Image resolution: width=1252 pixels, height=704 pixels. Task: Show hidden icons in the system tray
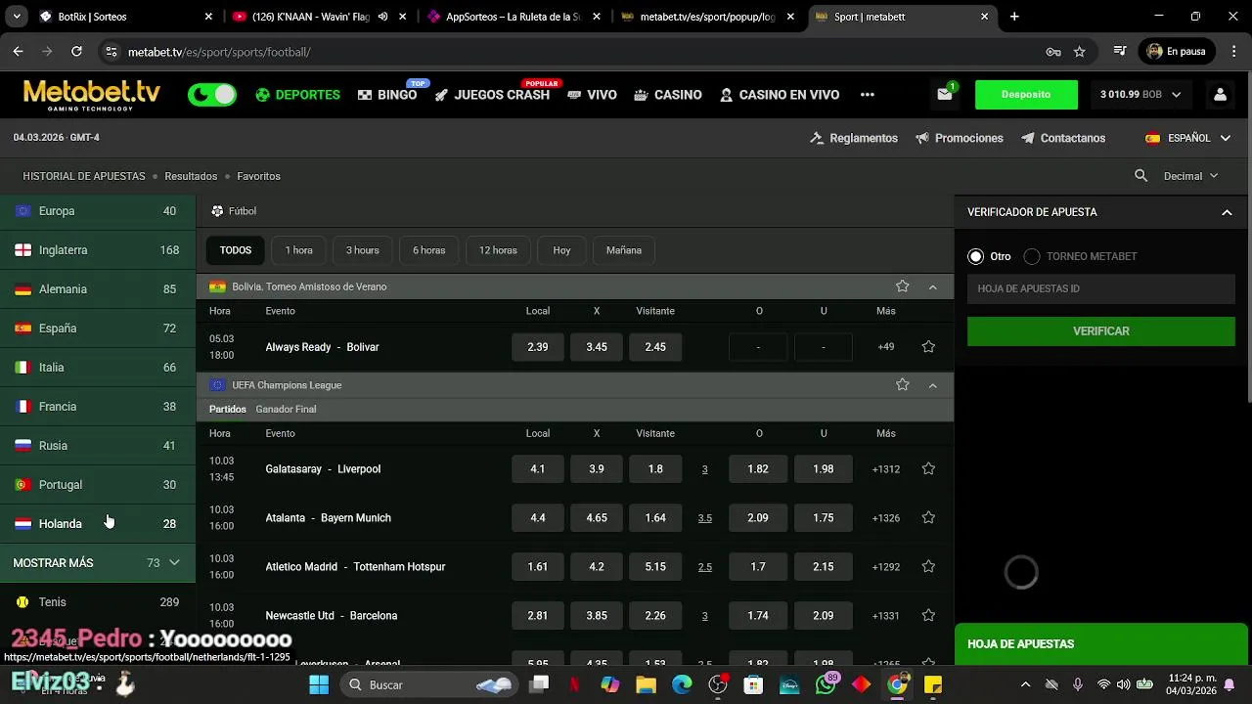(1025, 684)
